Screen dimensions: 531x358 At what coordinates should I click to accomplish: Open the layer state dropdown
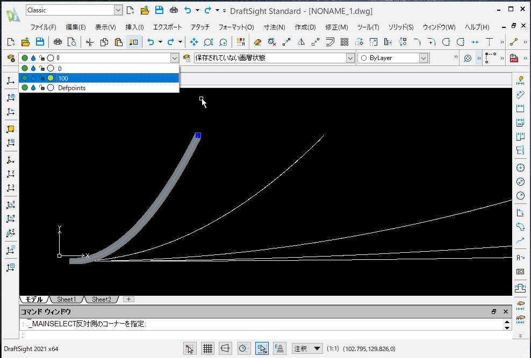(x=350, y=58)
